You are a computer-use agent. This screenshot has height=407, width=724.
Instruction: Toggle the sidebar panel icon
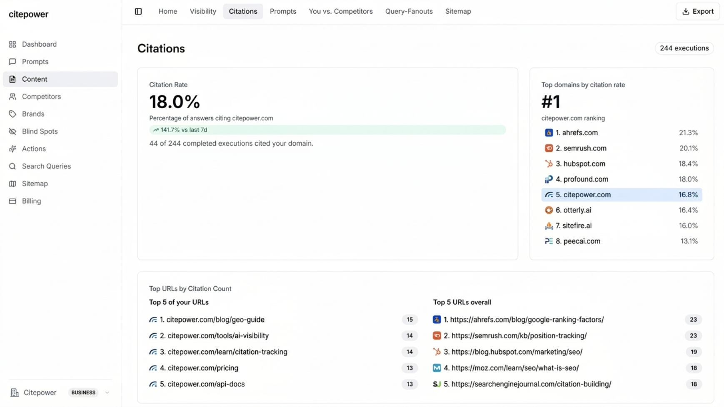click(x=138, y=11)
